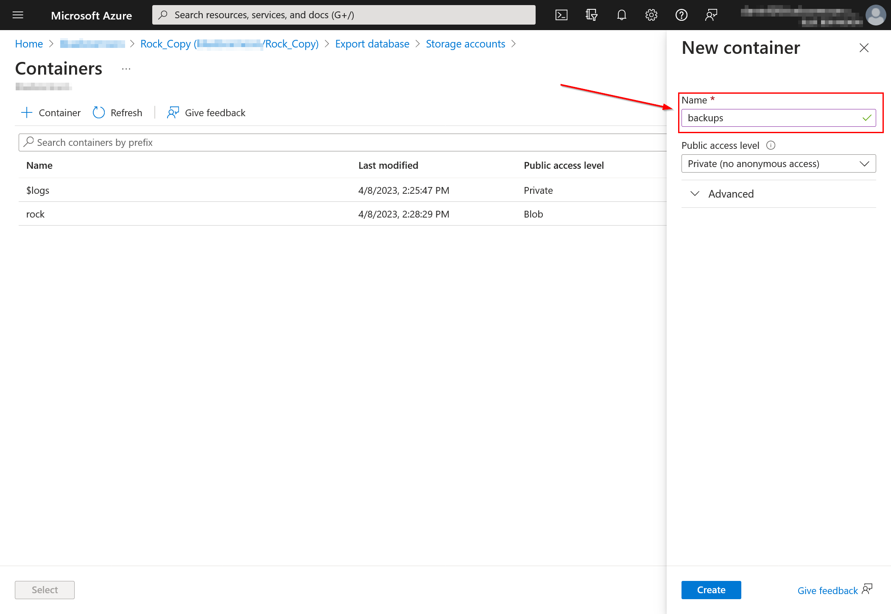Screen dimensions: 891x614
Task: Click the Public access level info icon
Action: pyautogui.click(x=771, y=145)
